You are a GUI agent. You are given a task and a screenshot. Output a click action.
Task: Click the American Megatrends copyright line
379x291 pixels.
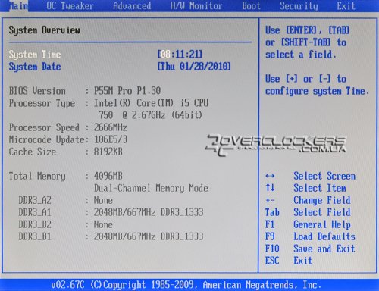click(x=186, y=285)
